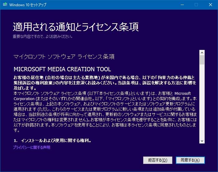218x172 pixels.
Task: Click the マイクロソフト ソフトウェア ライセンス条項 title
Action: 64,57
